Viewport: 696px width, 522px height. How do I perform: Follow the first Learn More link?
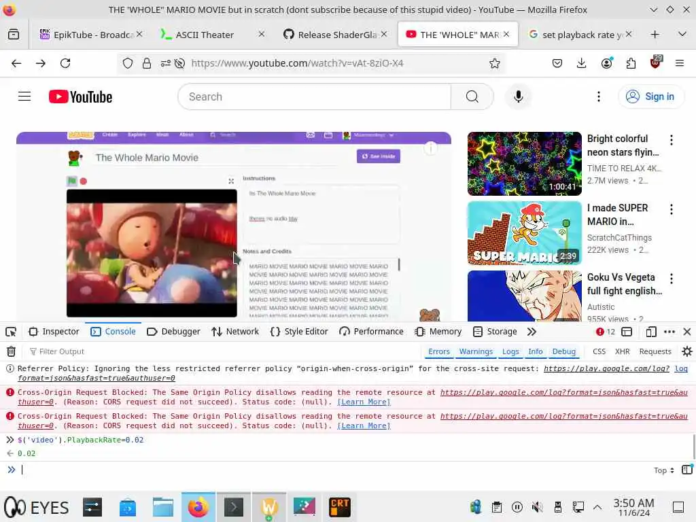tap(364, 402)
